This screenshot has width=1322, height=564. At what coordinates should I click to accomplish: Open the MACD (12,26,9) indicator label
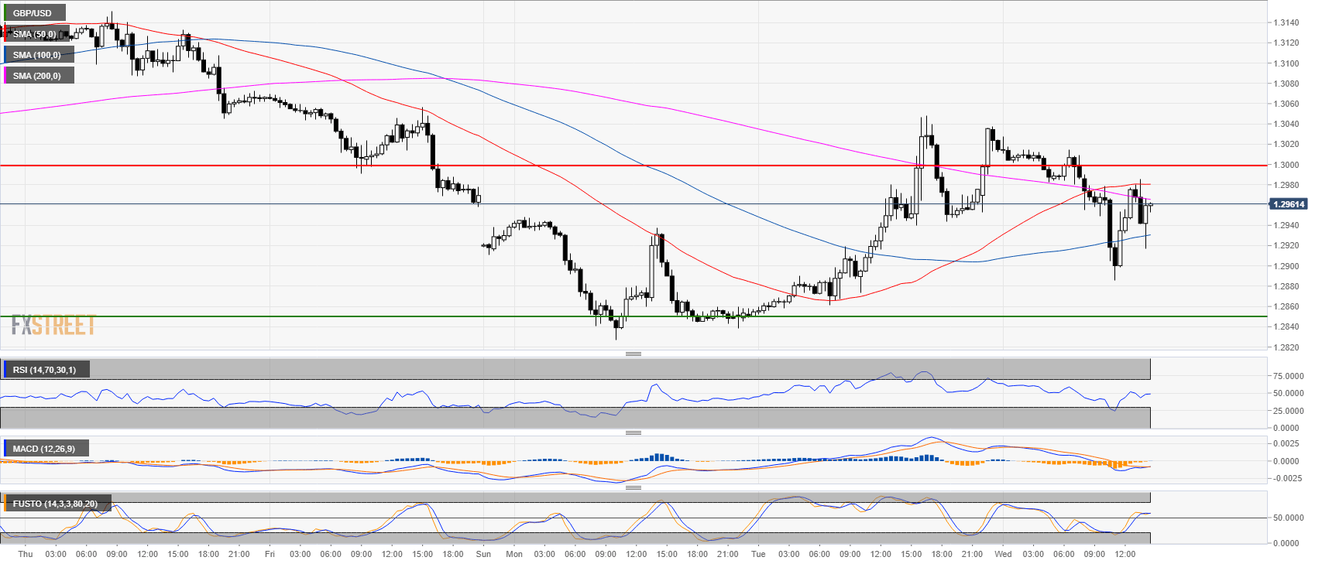point(44,449)
